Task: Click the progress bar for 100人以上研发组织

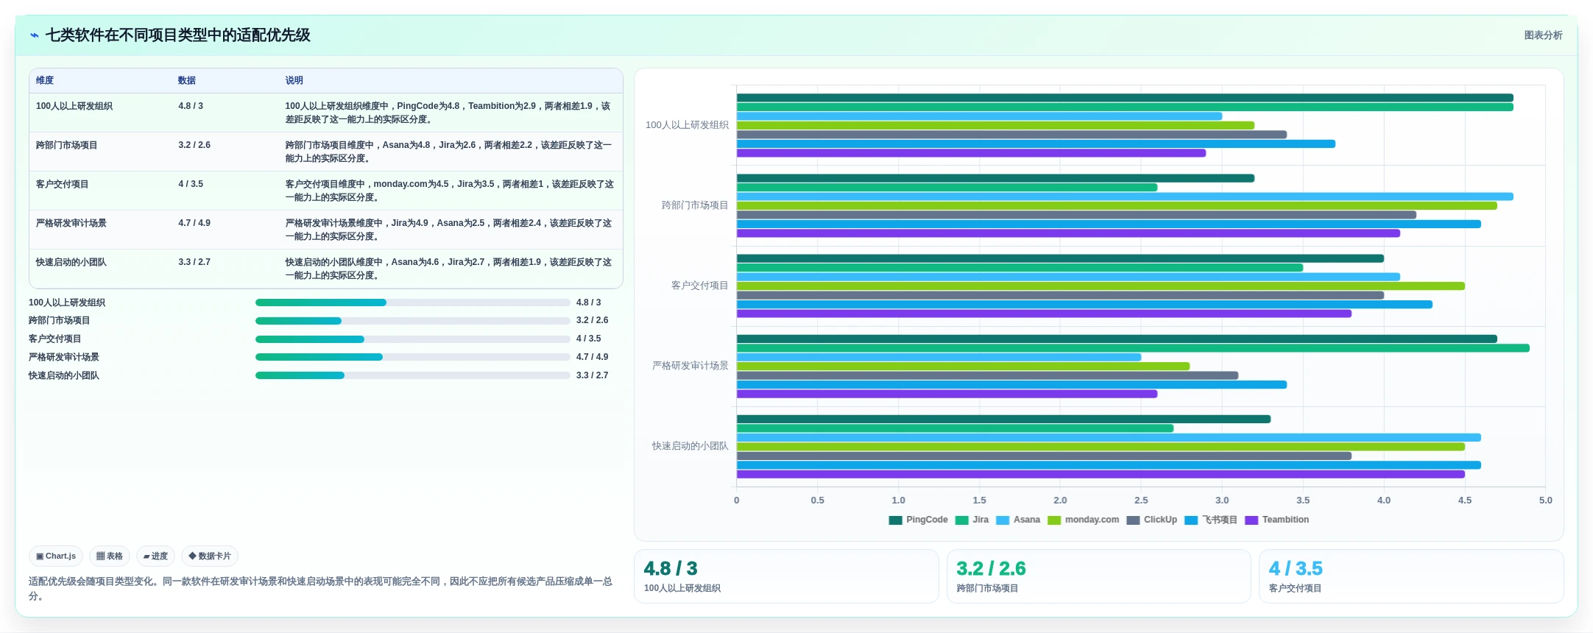Action: (412, 303)
